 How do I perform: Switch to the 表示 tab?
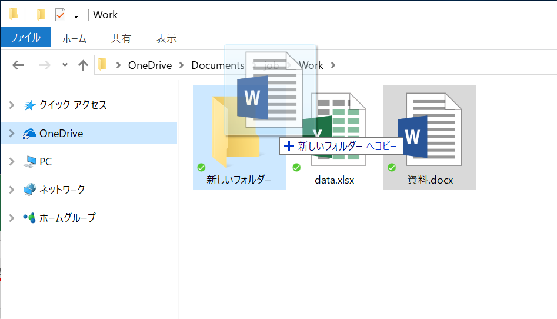[x=166, y=38]
